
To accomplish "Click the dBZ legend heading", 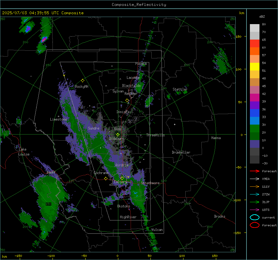I will (262, 16).
